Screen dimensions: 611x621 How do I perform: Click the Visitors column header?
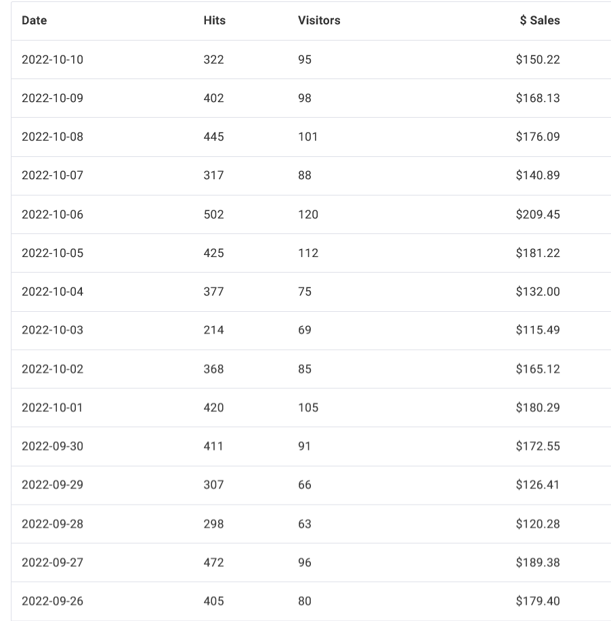point(319,20)
